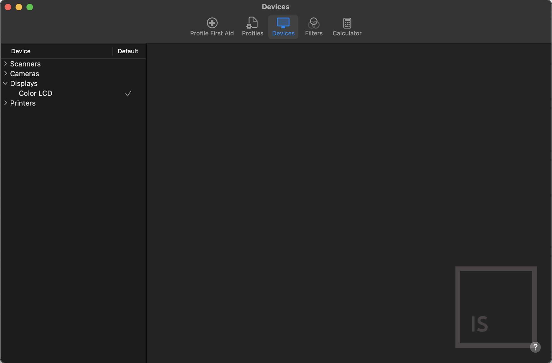Switch to the Profiles view
Viewport: 552px width, 363px height.
pyautogui.click(x=252, y=27)
